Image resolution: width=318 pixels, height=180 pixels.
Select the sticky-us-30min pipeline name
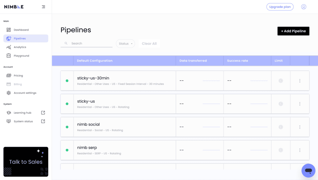click(x=93, y=78)
